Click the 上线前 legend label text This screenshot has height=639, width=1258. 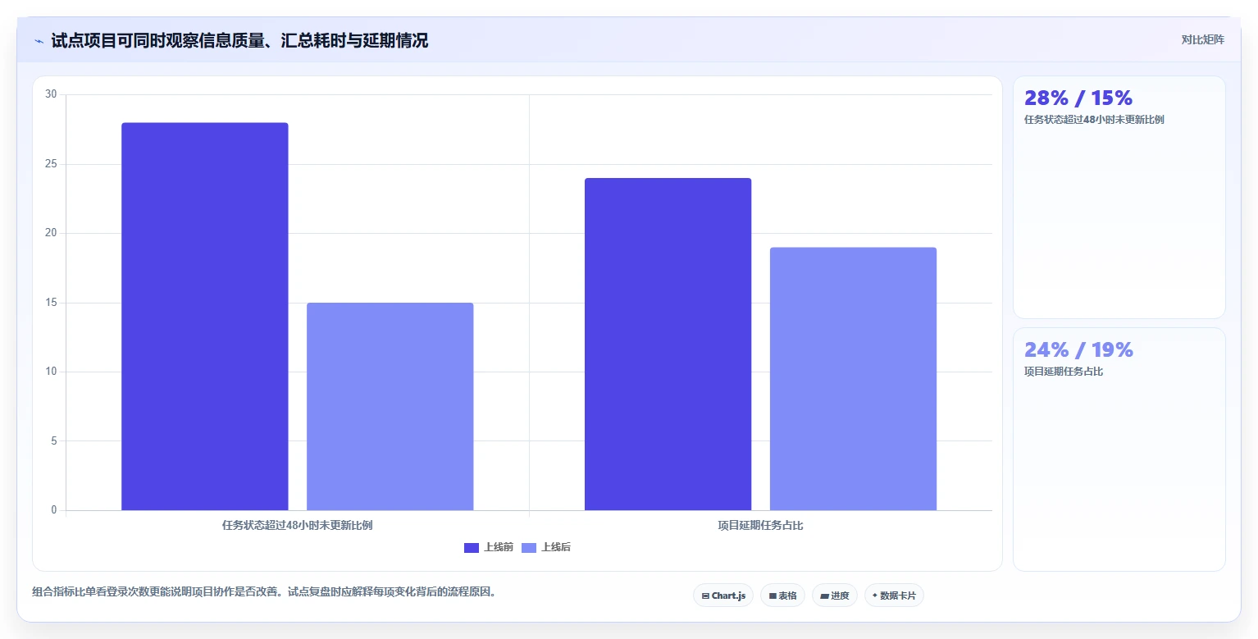[499, 547]
